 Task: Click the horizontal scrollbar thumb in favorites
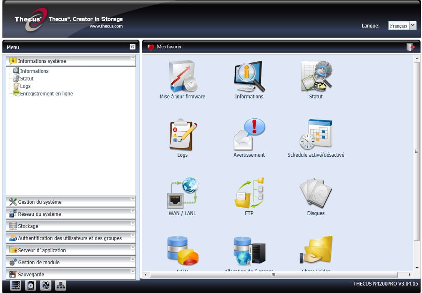pos(274,275)
